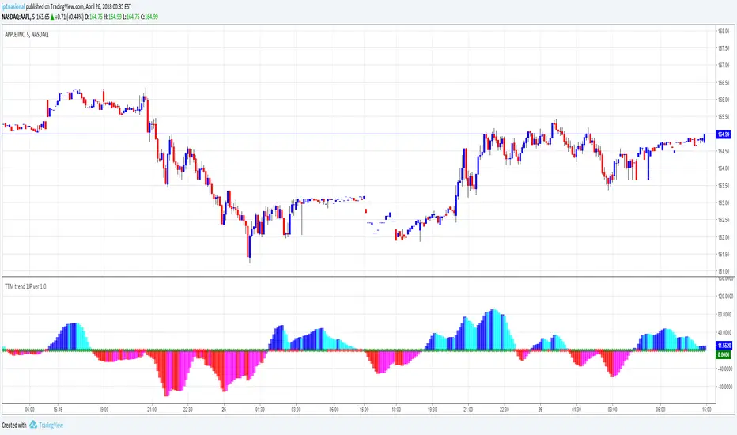Screen dimensions: 737x435
Task: Click the -80.0000 indicator axis label
Action: click(725, 387)
